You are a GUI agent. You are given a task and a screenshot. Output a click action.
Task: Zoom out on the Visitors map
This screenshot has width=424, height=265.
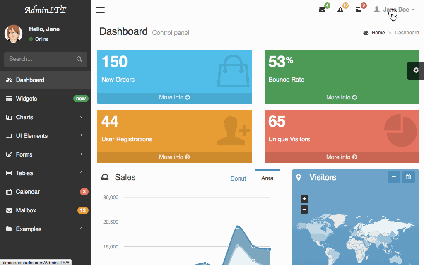tap(304, 210)
